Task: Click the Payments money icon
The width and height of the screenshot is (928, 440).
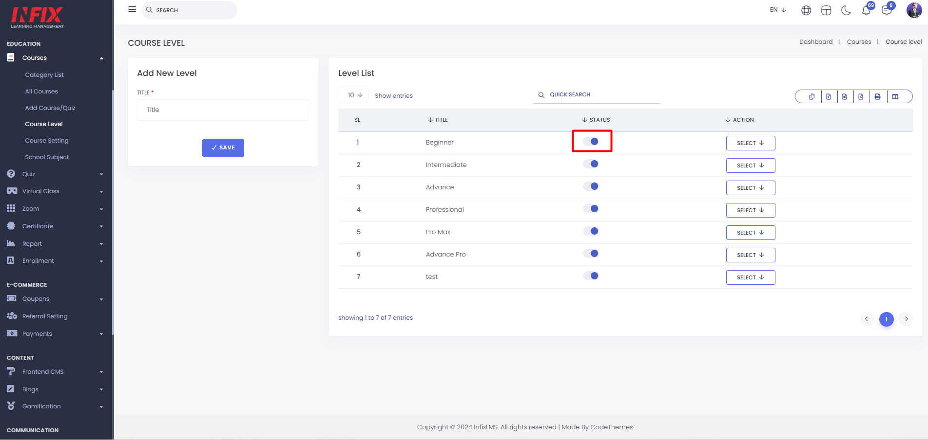Action: (x=12, y=333)
